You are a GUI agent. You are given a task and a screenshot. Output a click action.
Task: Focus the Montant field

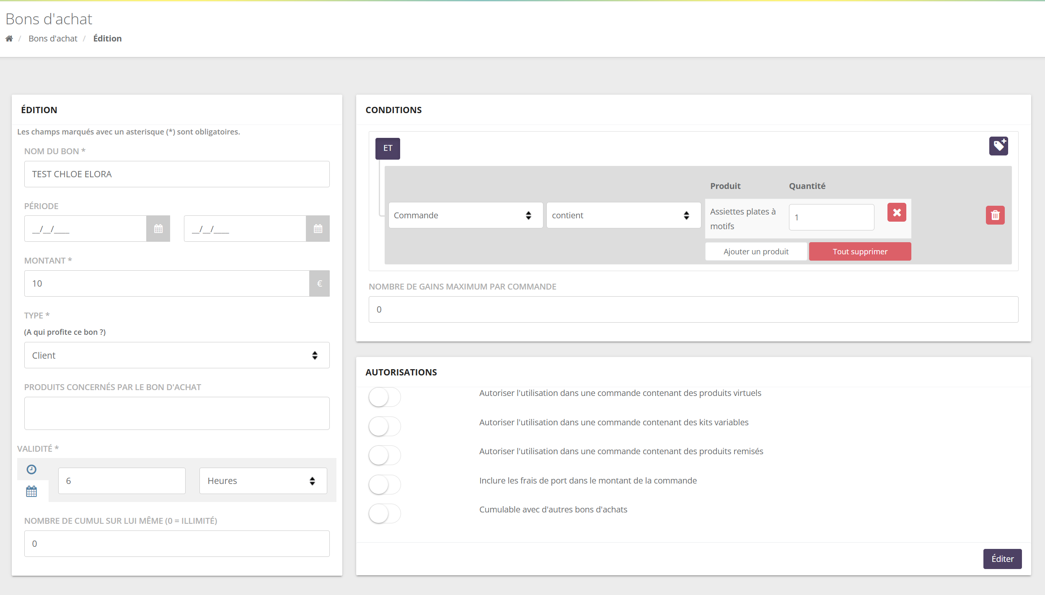167,284
